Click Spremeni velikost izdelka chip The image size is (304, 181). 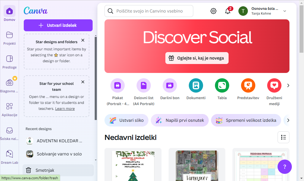246,120
